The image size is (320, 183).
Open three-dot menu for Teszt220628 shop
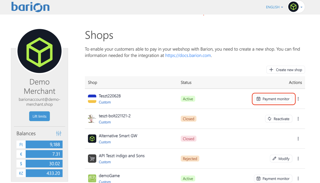[x=298, y=99]
